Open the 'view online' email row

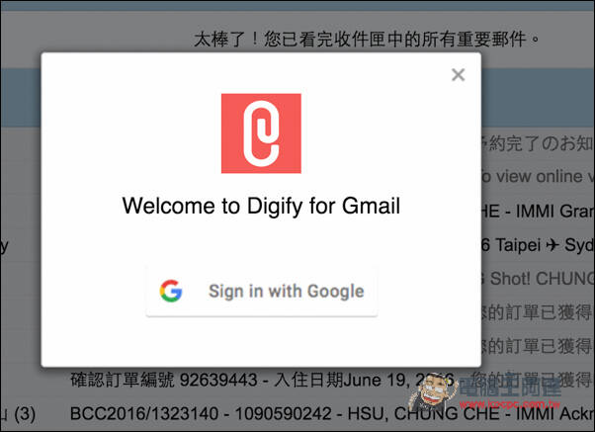[538, 177]
